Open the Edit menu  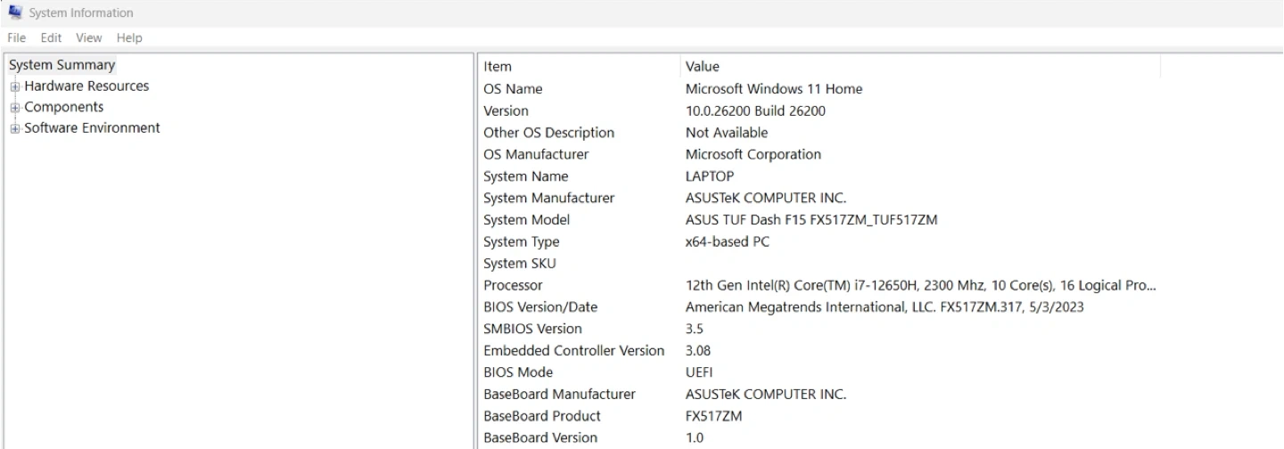coord(51,37)
